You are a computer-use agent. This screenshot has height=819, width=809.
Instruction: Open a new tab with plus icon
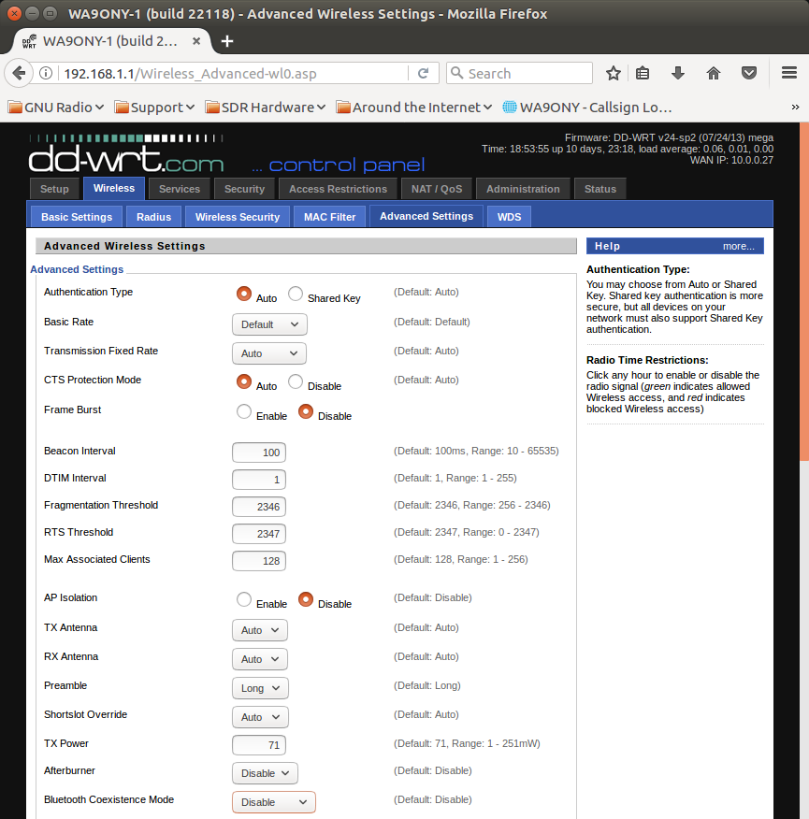(x=227, y=41)
